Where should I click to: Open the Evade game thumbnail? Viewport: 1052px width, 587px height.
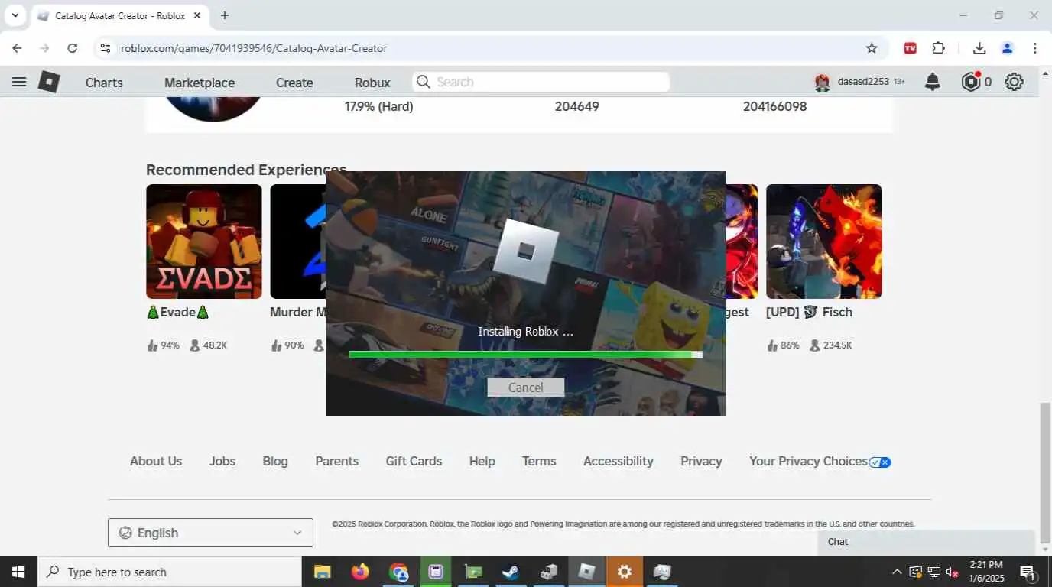pos(204,242)
